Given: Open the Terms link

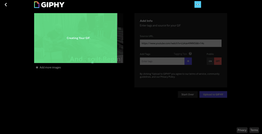Looking at the screenshot, I should pyautogui.click(x=254, y=130).
